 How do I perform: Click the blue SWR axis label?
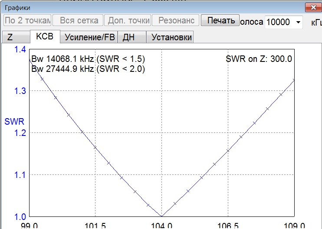click(14, 122)
